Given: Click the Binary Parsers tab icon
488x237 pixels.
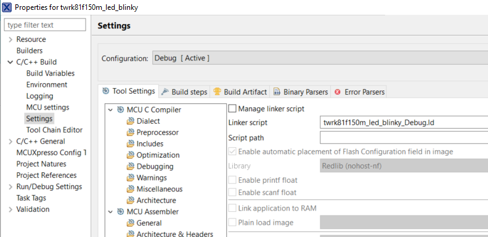Looking at the screenshot, I should point(277,92).
